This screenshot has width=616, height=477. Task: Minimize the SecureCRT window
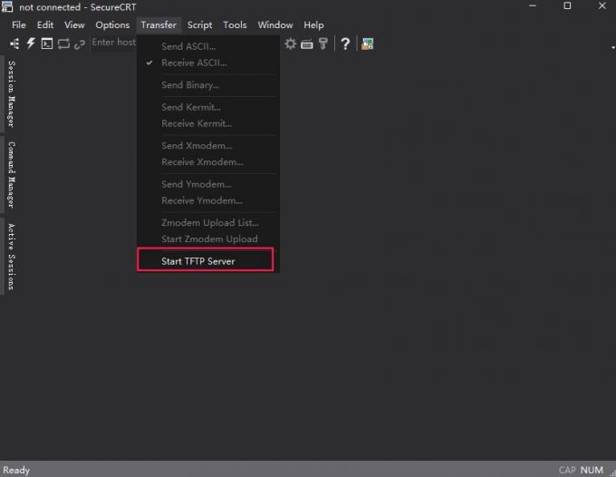pyautogui.click(x=533, y=6)
